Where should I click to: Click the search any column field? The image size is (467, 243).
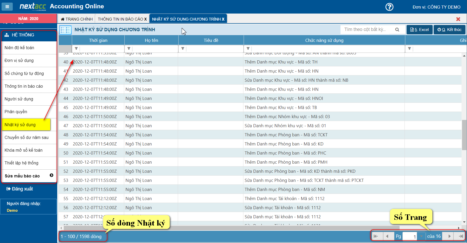click(x=367, y=30)
